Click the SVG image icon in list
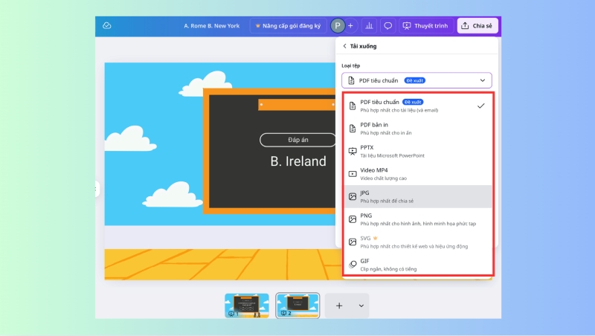 pyautogui.click(x=353, y=242)
